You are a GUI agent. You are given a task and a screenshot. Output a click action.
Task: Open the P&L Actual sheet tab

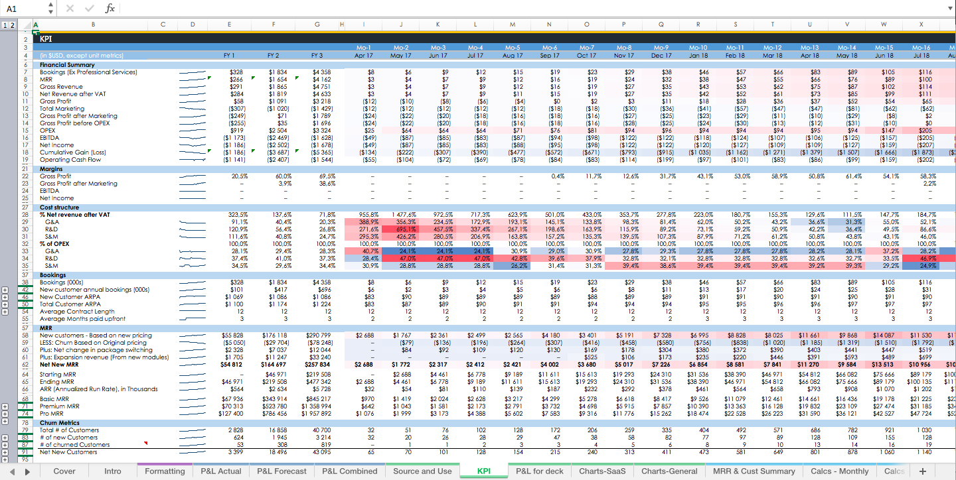[221, 471]
